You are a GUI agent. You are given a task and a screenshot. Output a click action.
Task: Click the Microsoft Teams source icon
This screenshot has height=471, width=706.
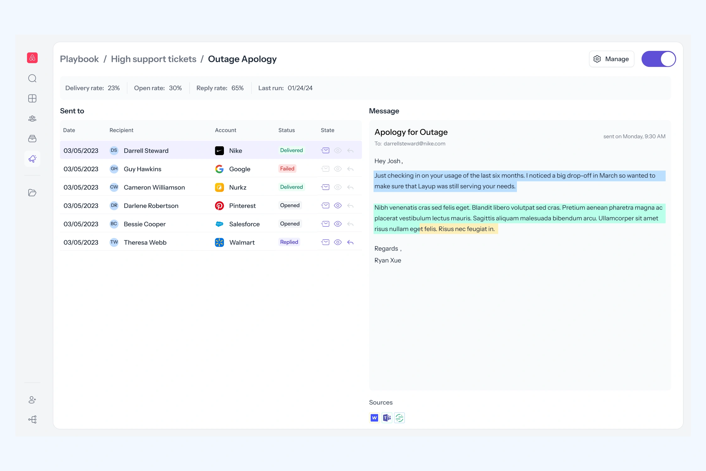click(x=387, y=418)
